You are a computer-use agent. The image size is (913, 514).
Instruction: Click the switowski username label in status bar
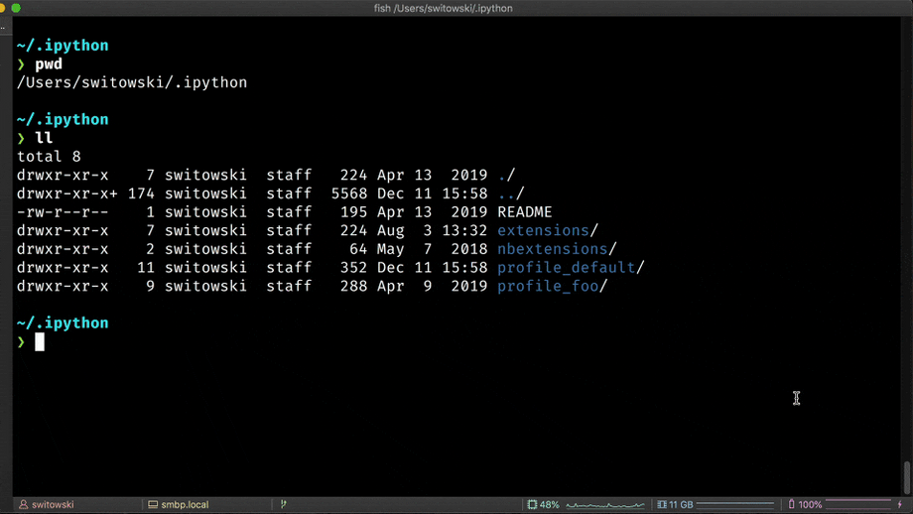(53, 505)
